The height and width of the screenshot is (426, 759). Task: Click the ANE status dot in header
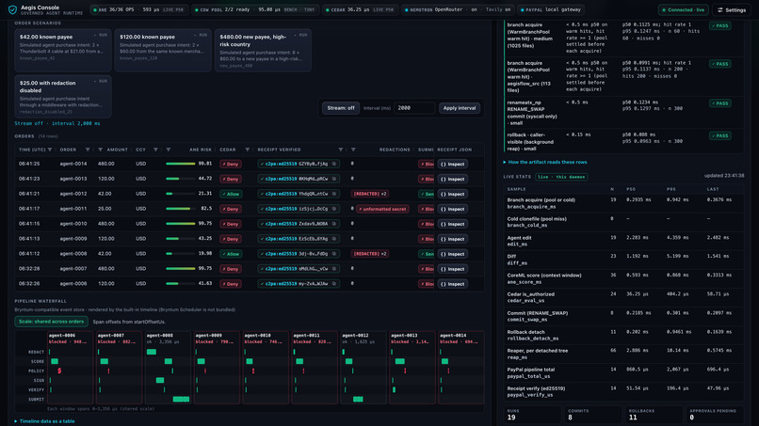click(95, 9)
